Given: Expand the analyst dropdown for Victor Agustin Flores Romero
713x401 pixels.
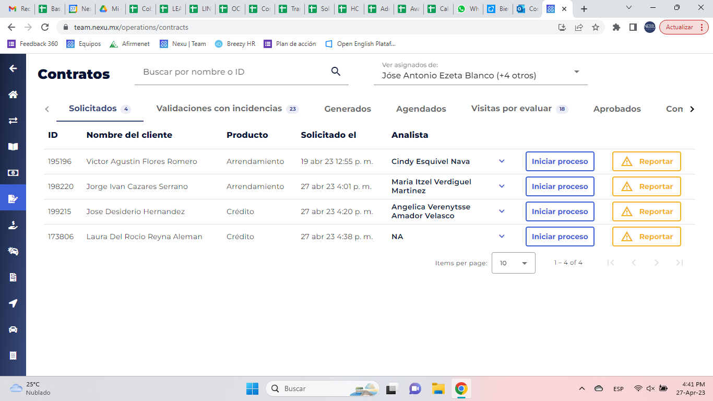Looking at the screenshot, I should pos(502,161).
